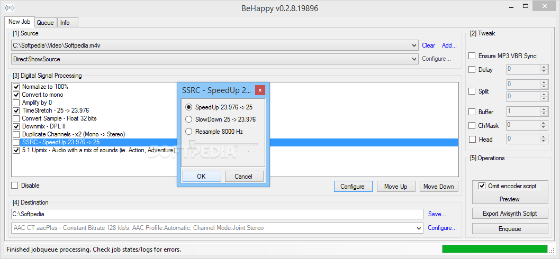
Task: Click the Clear source link
Action: 428,45
